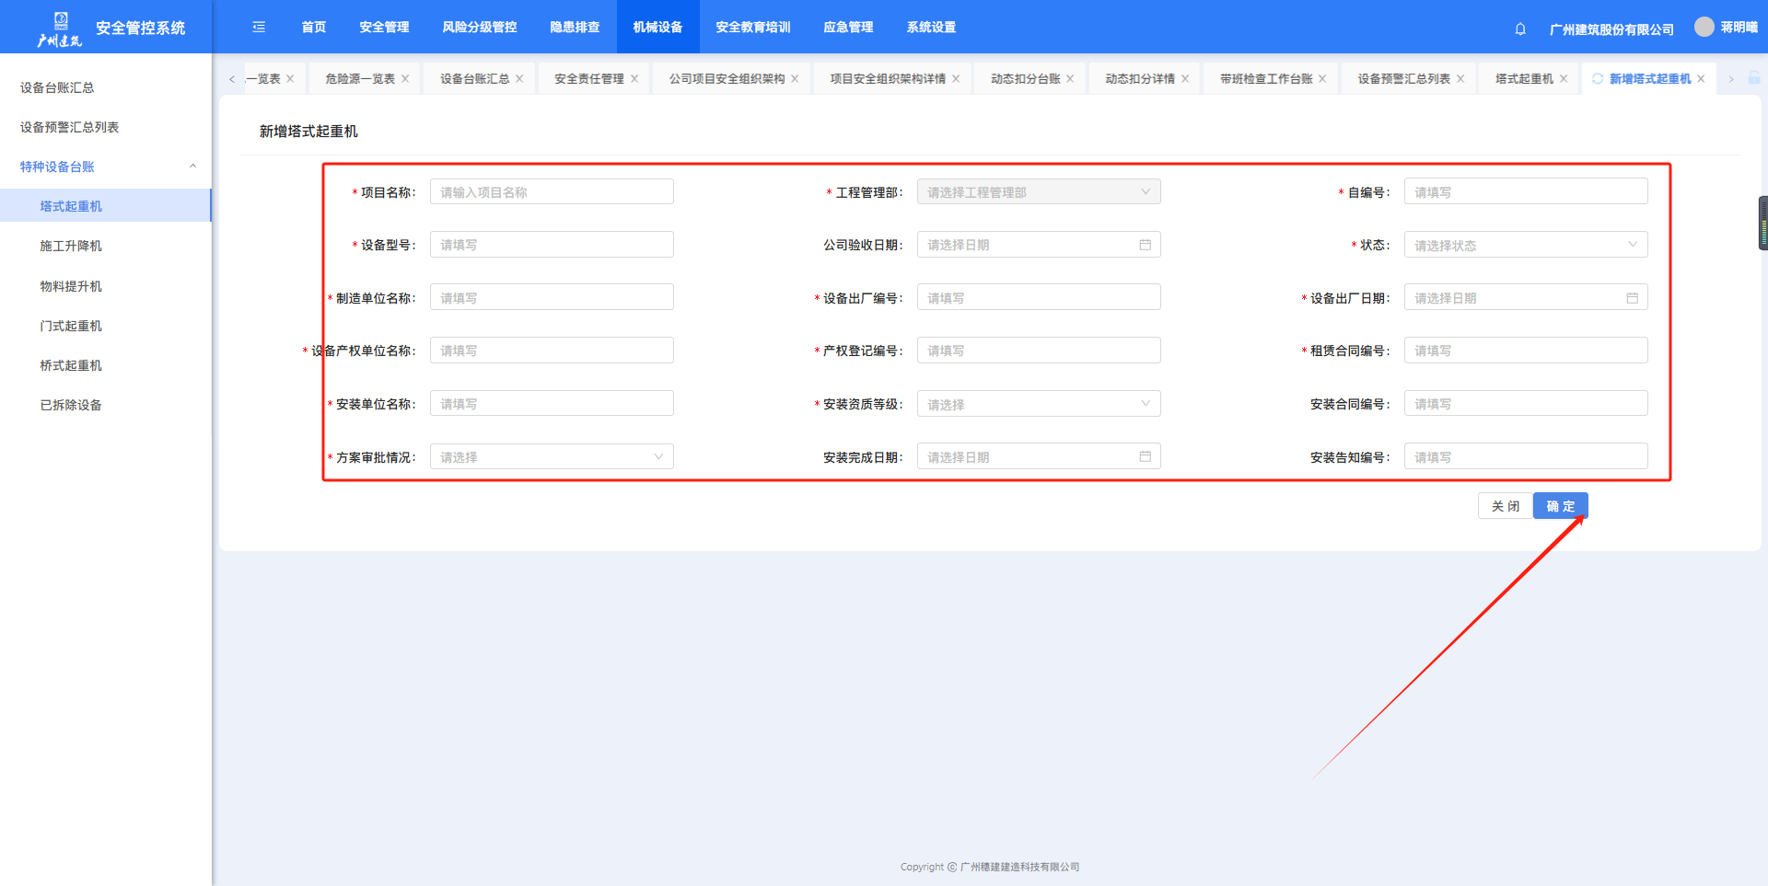1768x886 pixels.
Task: Collapse the 特种设备台账 sidebar group
Action: (x=192, y=167)
